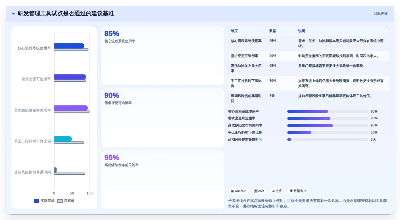Image resolution: width=400 pixels, height=220 pixels.
Task: Click the 100 x-axis tick label
Action: 89,193
